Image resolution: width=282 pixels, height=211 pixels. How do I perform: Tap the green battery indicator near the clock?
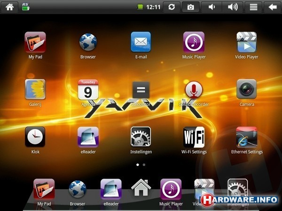[x=140, y=7]
